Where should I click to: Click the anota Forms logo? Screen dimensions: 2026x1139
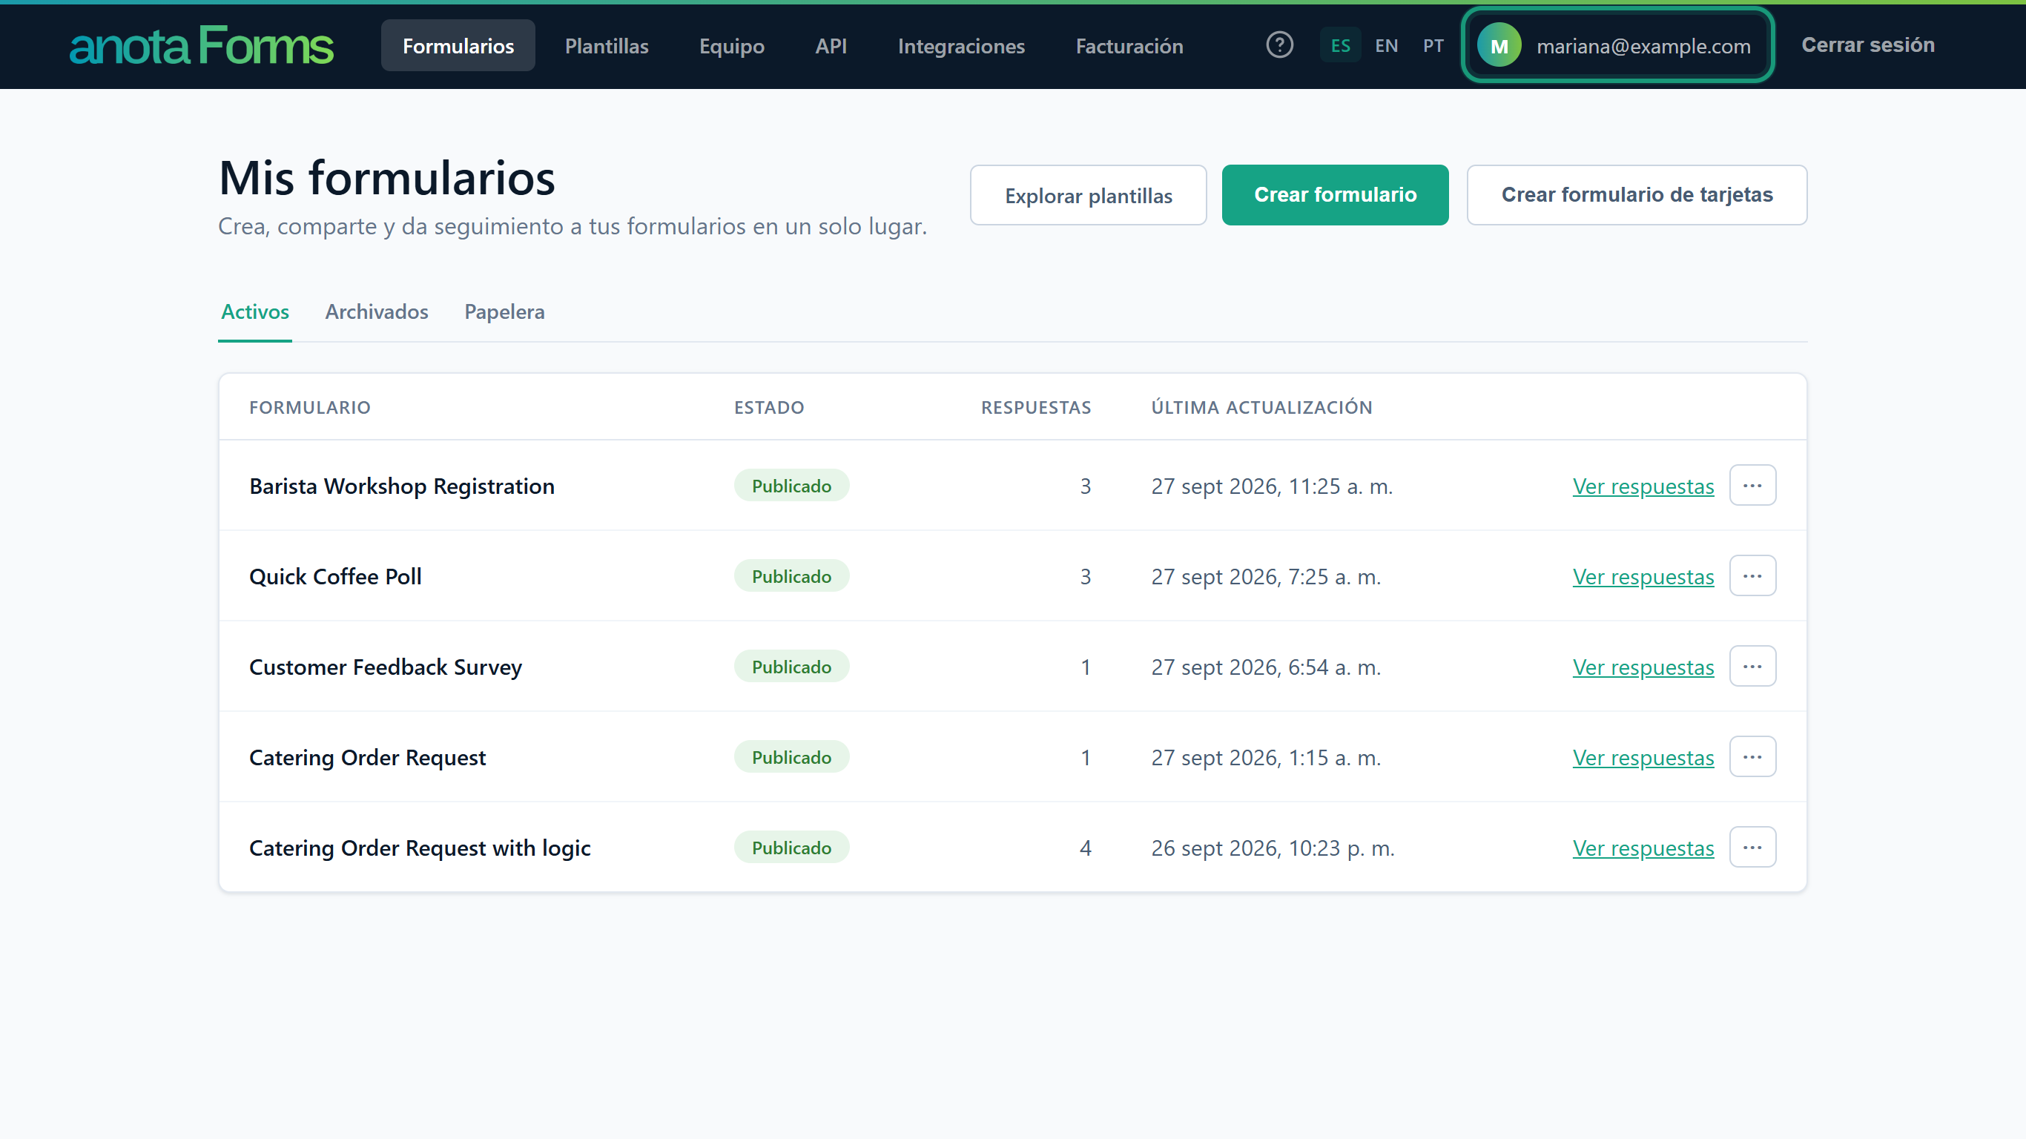(x=202, y=46)
